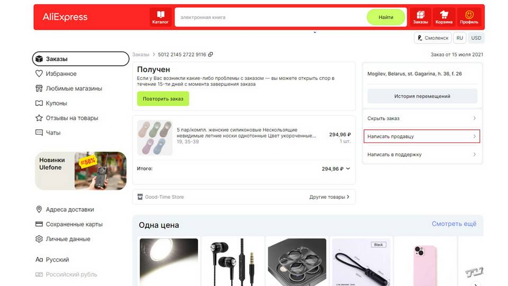Click Good-Time Store shop icon
Viewport: 508px width, 286px height.
coord(140,197)
